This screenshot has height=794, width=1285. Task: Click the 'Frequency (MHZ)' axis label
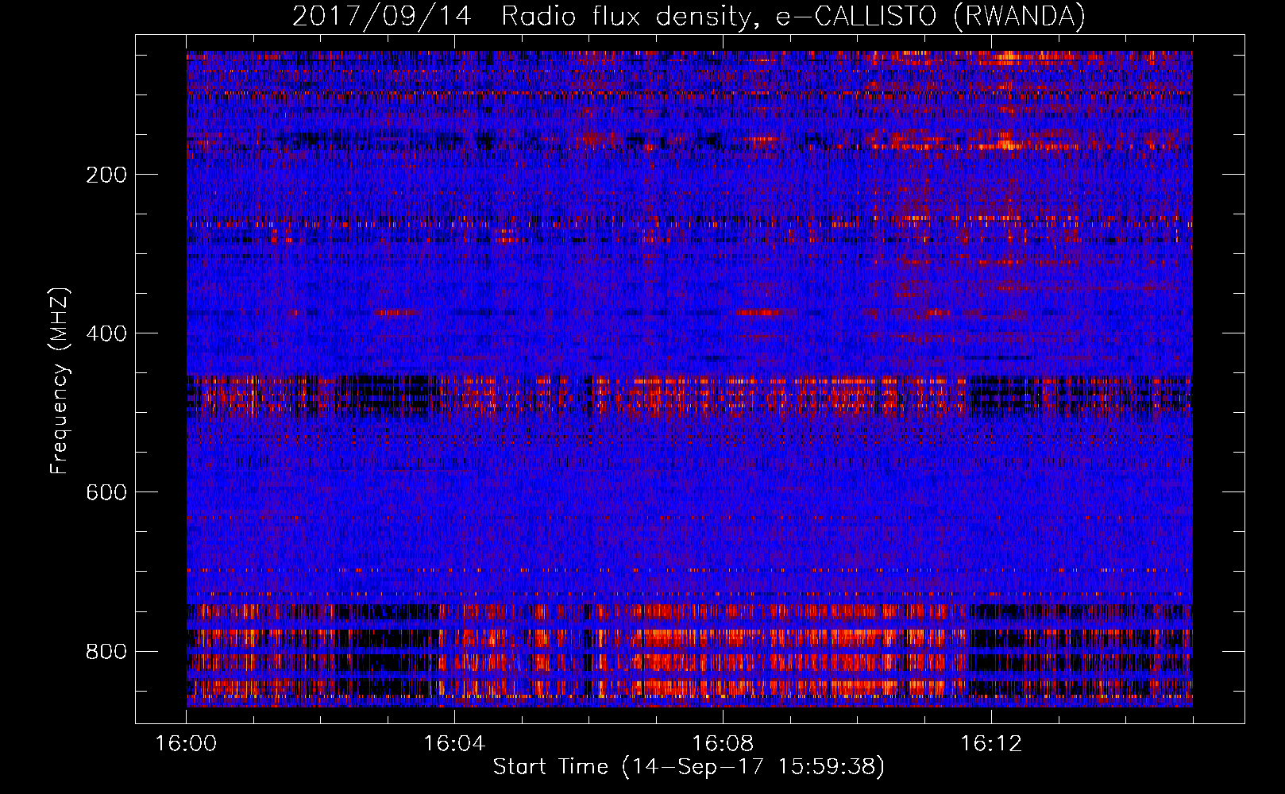coord(60,381)
